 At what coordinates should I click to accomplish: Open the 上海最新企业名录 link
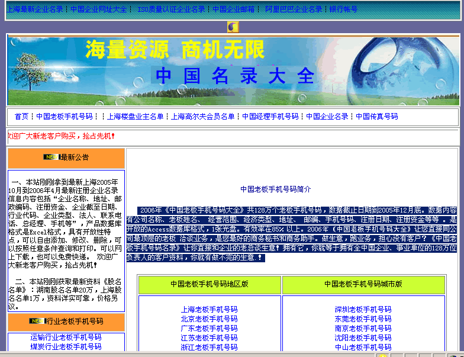coord(35,9)
